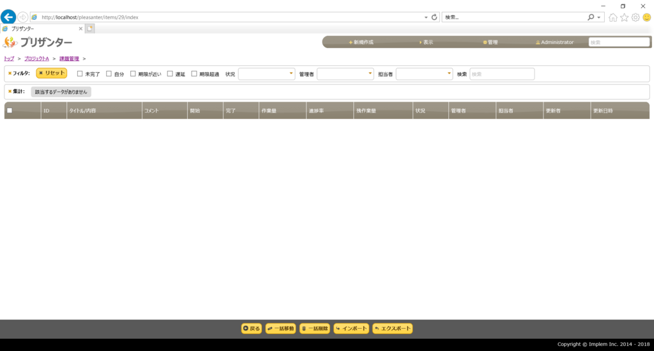Click the リセット filter button
The width and height of the screenshot is (654, 351).
pyautogui.click(x=52, y=73)
